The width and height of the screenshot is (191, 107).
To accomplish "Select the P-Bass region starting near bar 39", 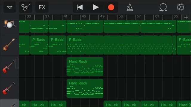I will click(57, 45).
